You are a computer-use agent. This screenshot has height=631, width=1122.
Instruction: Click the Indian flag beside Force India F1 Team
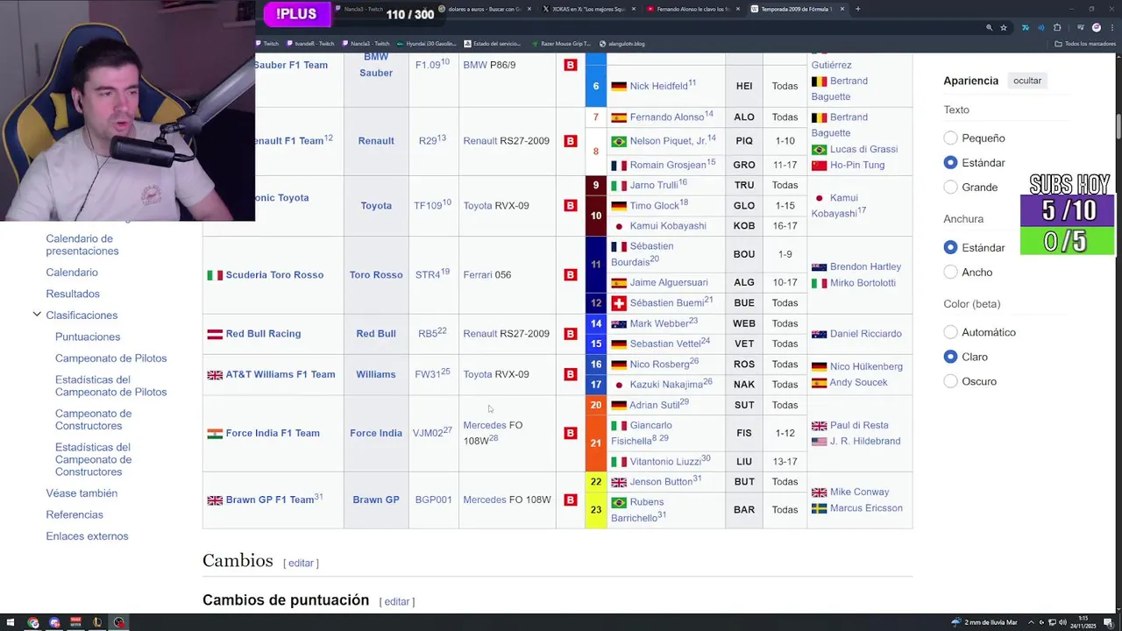coord(215,434)
